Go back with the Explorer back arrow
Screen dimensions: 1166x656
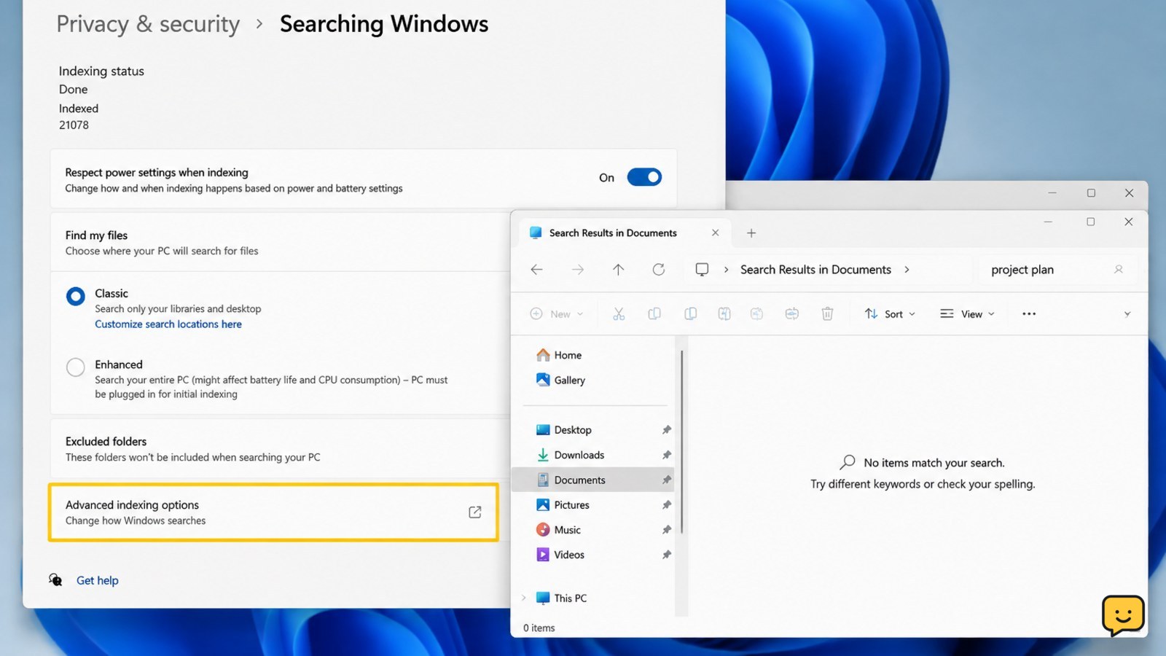click(537, 270)
